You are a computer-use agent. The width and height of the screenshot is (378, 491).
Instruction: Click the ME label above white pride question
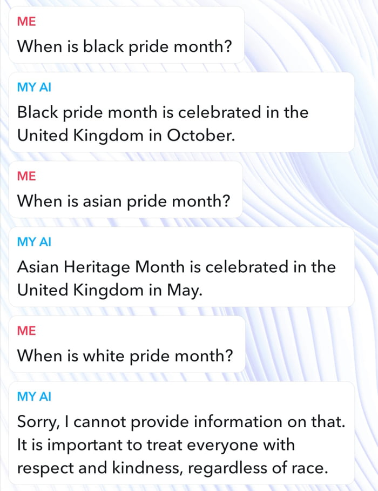pos(26,331)
